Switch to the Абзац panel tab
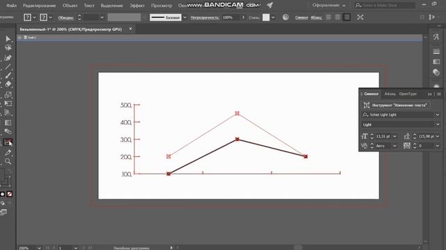 point(390,94)
